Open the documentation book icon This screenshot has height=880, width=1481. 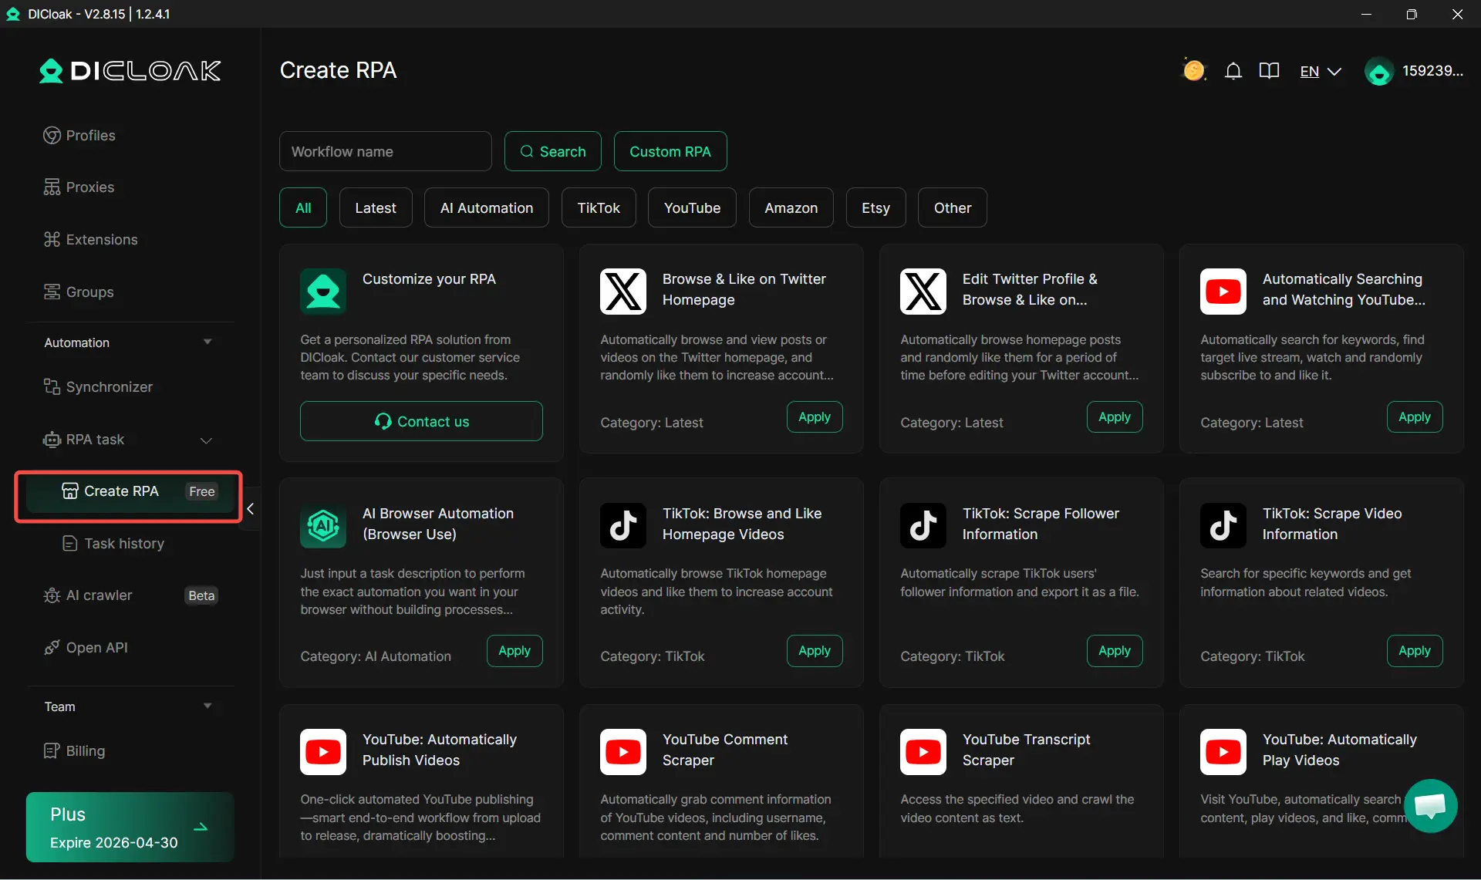(x=1269, y=71)
